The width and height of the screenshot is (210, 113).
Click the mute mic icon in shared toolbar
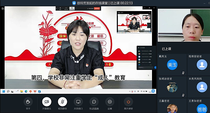[x=60, y=8]
